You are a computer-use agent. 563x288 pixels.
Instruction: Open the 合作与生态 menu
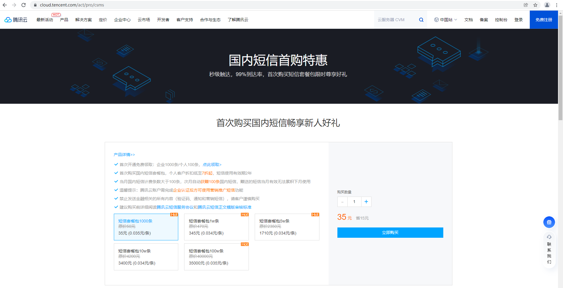(210, 20)
